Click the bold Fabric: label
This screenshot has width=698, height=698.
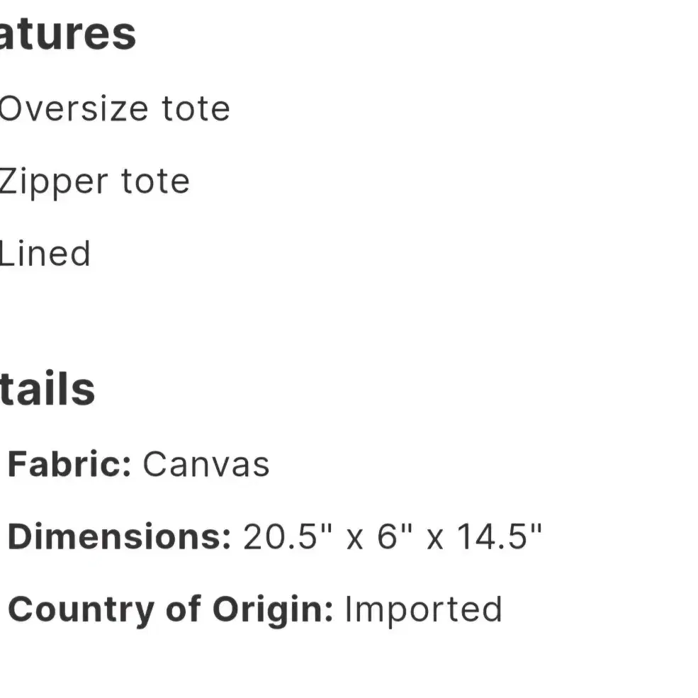tap(69, 464)
